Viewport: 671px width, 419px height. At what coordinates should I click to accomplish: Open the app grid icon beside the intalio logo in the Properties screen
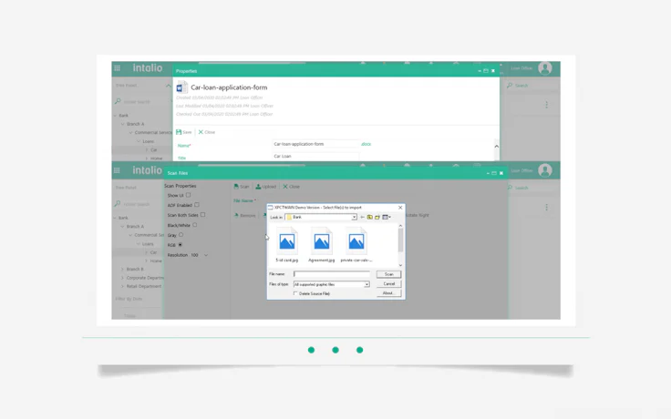[118, 68]
